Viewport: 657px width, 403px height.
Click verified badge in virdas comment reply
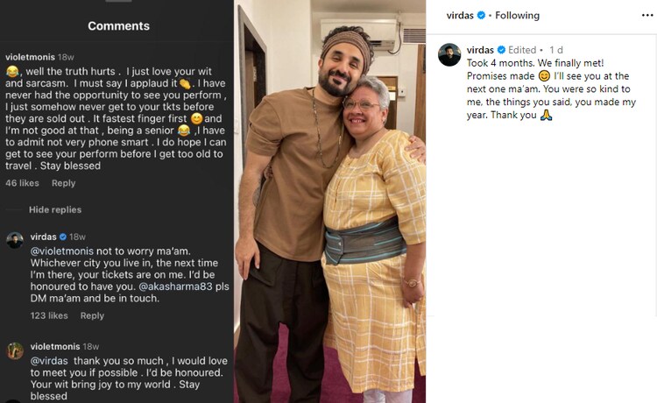tap(63, 237)
